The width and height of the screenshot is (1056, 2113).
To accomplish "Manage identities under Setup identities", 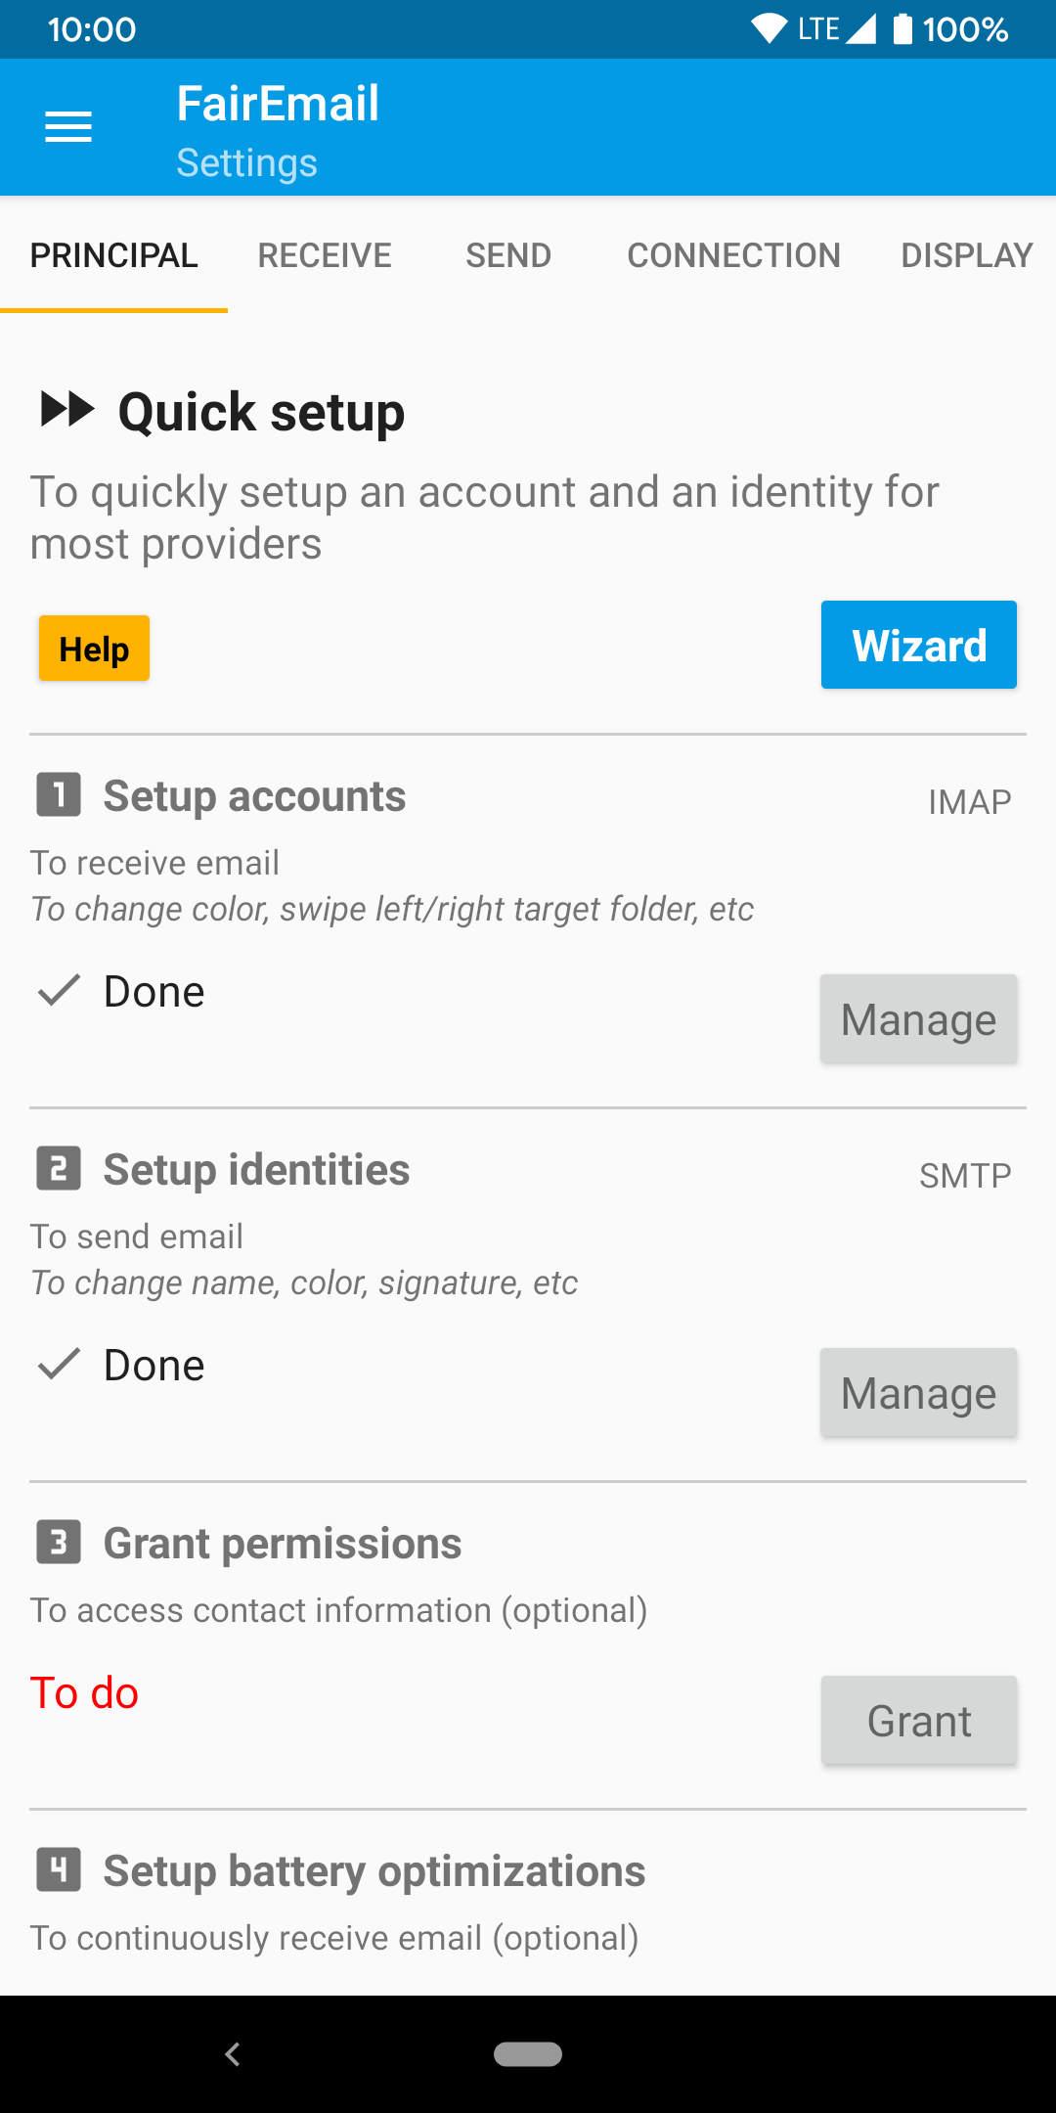I will [918, 1392].
